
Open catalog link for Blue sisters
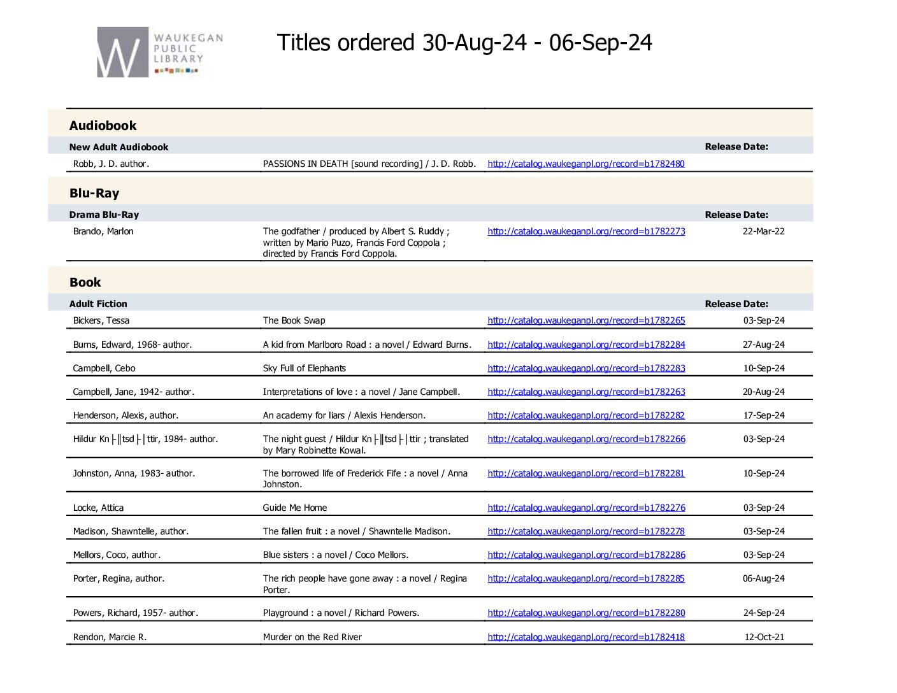click(x=586, y=555)
